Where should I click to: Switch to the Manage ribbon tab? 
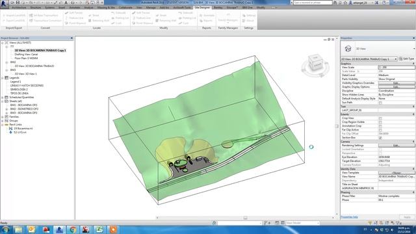[x=151, y=7]
